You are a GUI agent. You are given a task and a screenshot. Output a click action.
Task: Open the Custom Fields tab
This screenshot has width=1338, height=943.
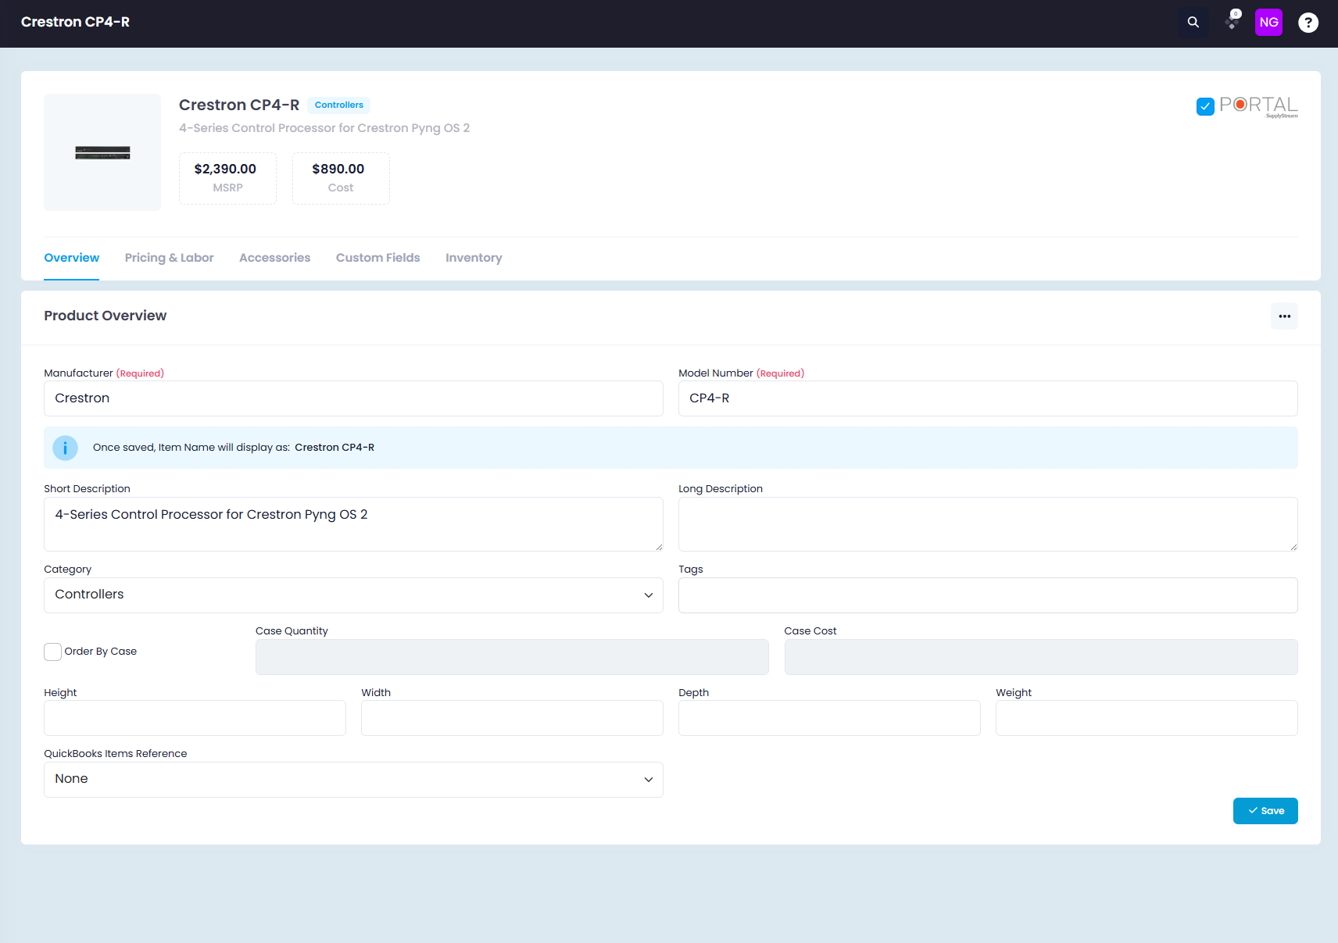[377, 258]
